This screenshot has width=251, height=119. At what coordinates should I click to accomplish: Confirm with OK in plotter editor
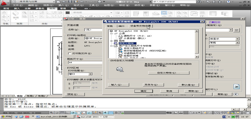144,91
